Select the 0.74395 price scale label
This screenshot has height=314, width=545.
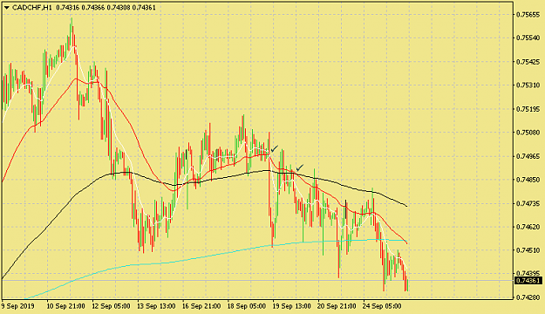click(x=528, y=273)
